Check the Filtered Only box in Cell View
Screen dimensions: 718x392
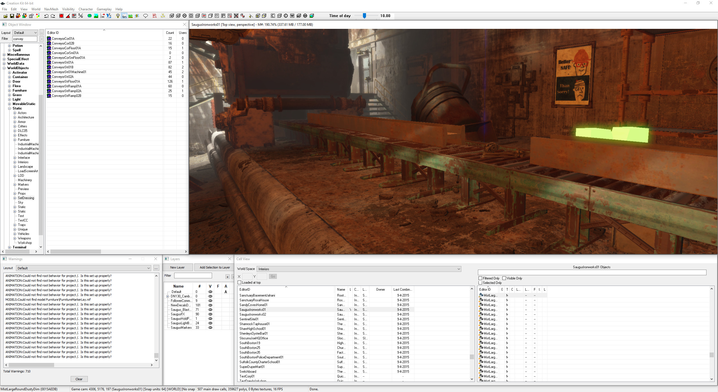(x=480, y=278)
